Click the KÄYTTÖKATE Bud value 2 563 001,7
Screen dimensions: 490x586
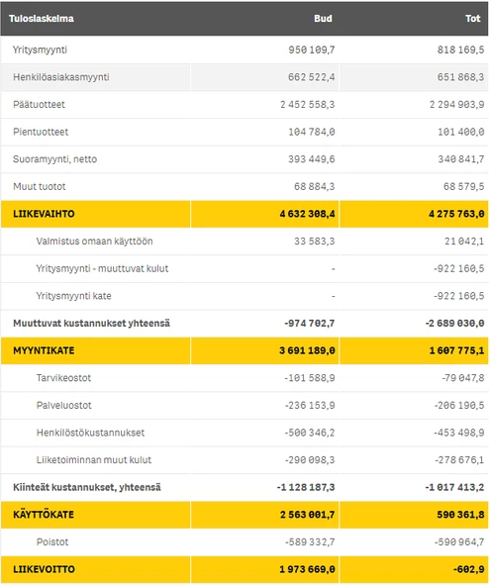[307, 515]
